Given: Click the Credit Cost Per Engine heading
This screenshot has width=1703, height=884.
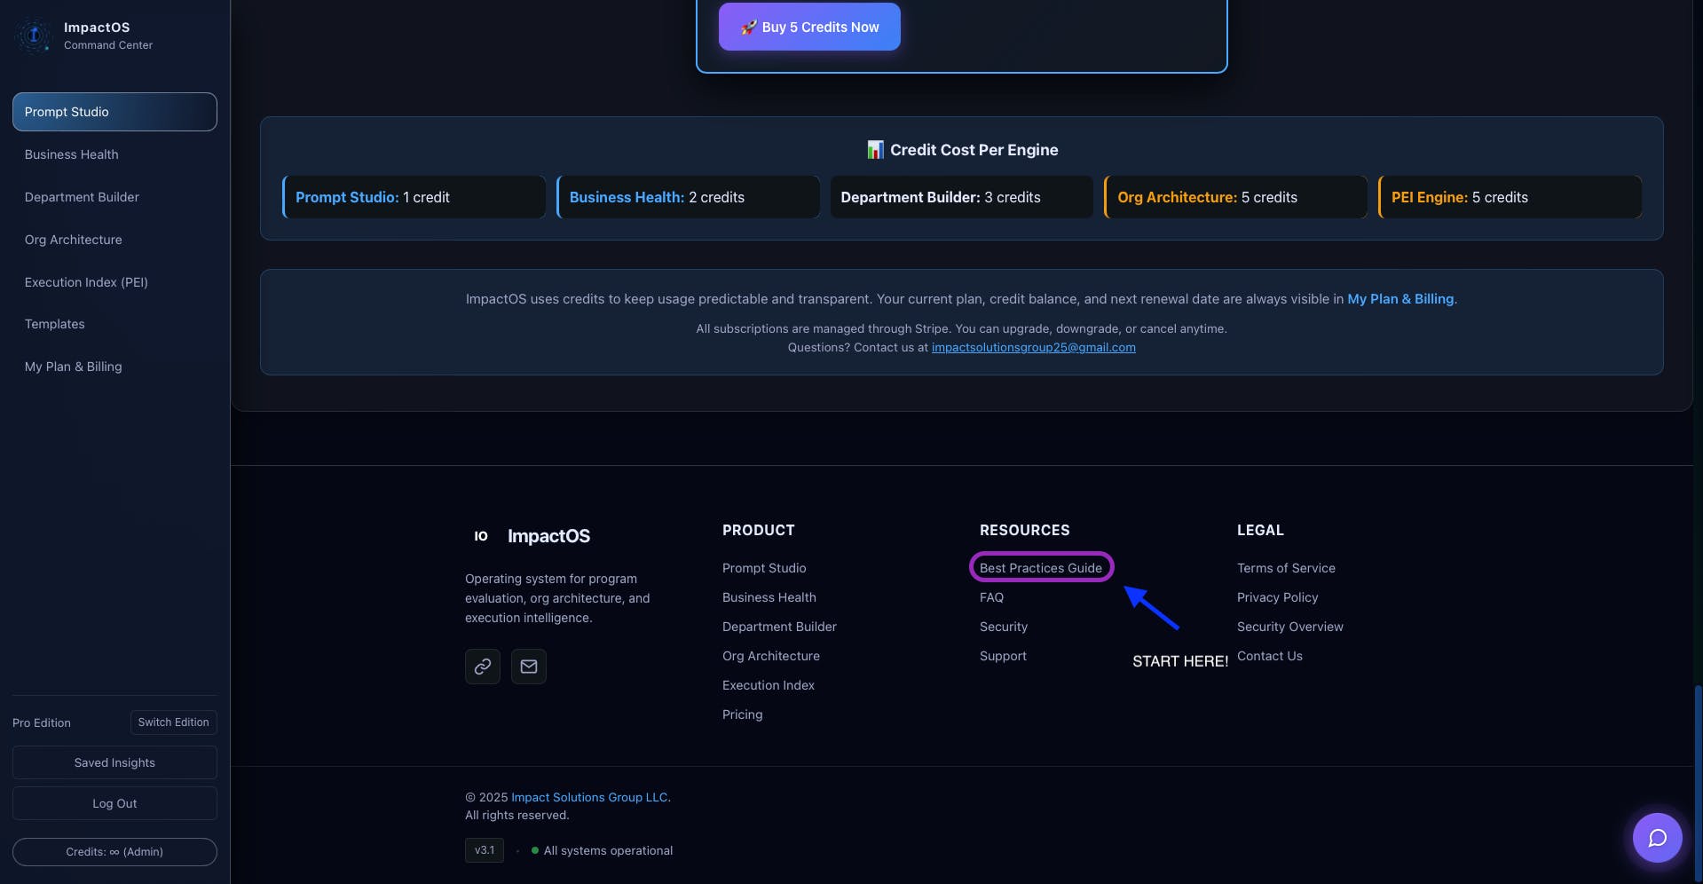Looking at the screenshot, I should (x=962, y=150).
